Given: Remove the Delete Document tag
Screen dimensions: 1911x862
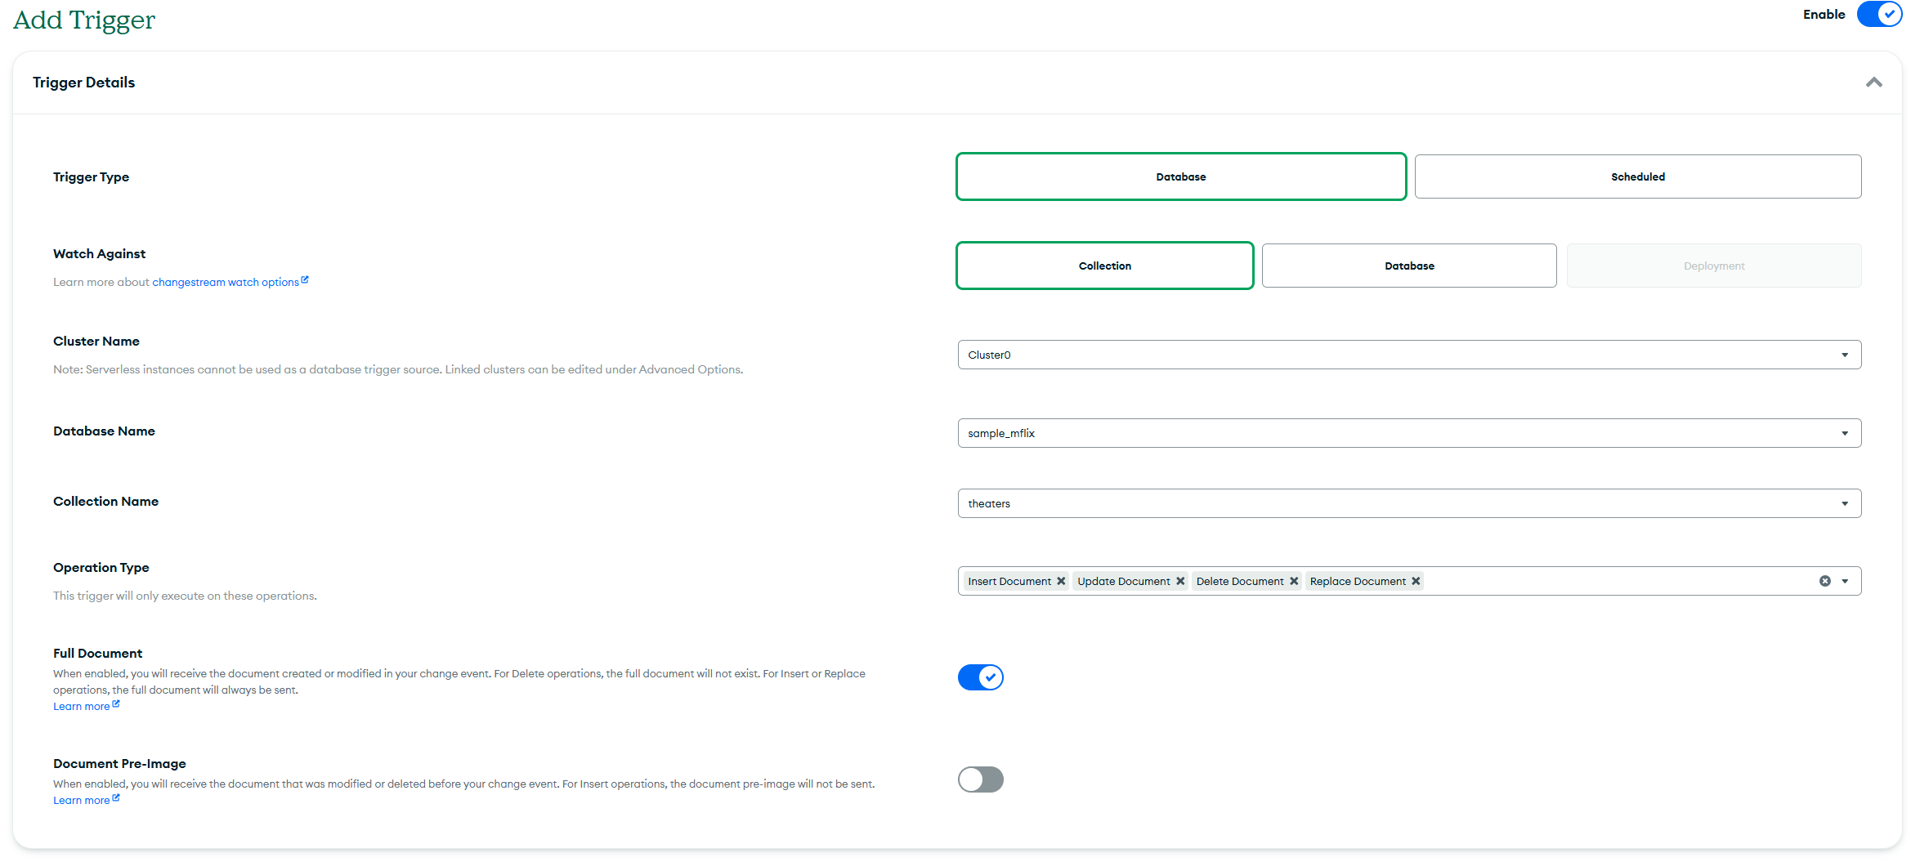Looking at the screenshot, I should [x=1294, y=581].
